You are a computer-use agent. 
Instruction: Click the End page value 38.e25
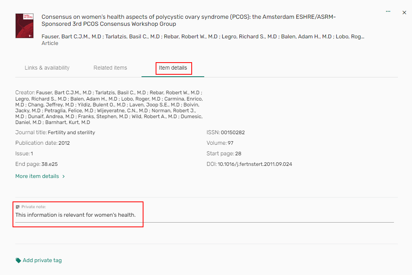(x=49, y=164)
